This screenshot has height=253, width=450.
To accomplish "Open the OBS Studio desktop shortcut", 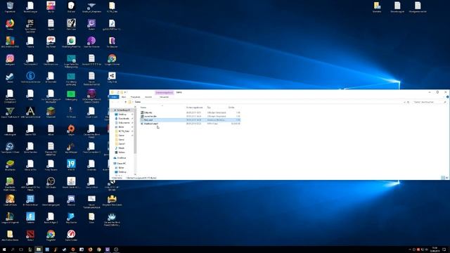I will pos(51,183).
